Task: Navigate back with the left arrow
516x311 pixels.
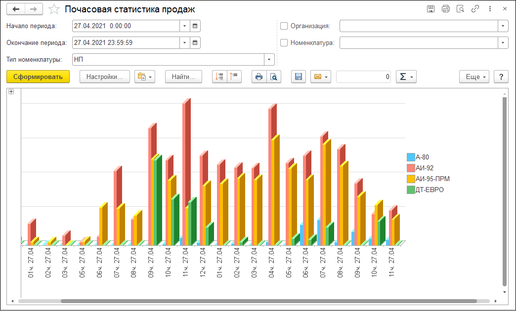Action: click(16, 9)
